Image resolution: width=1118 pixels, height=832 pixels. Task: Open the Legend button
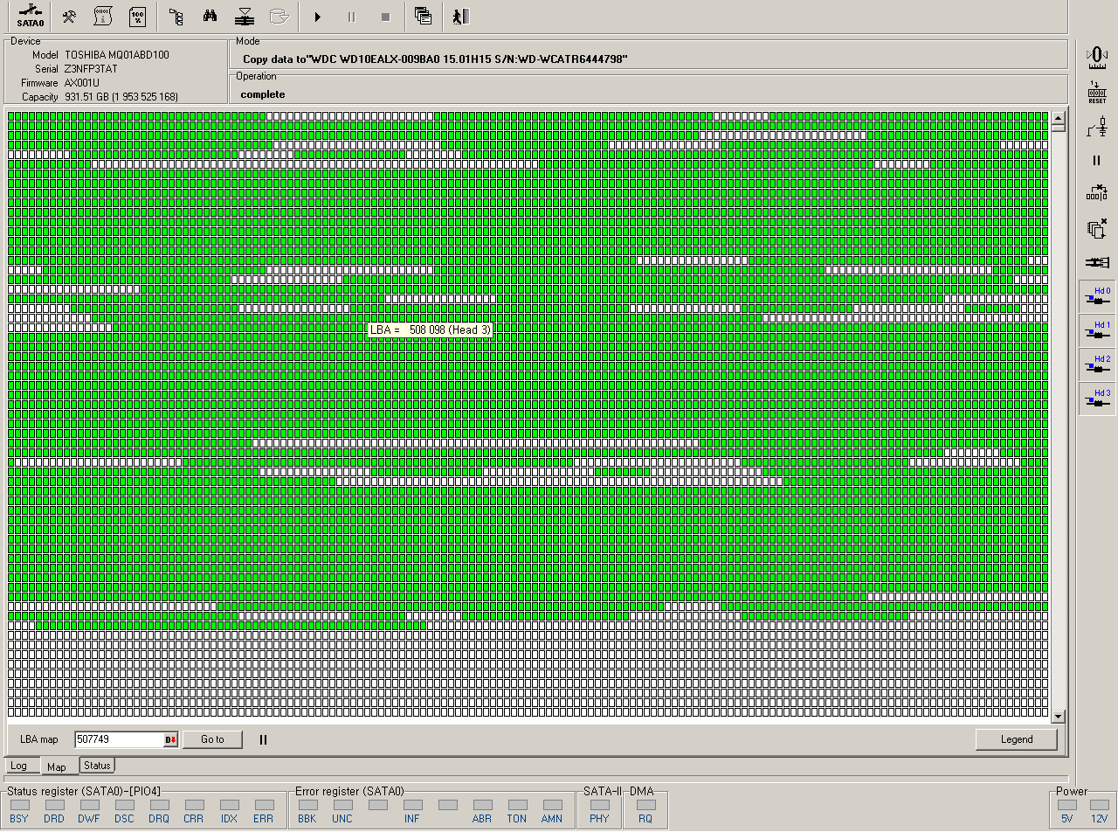pyautogui.click(x=1016, y=739)
